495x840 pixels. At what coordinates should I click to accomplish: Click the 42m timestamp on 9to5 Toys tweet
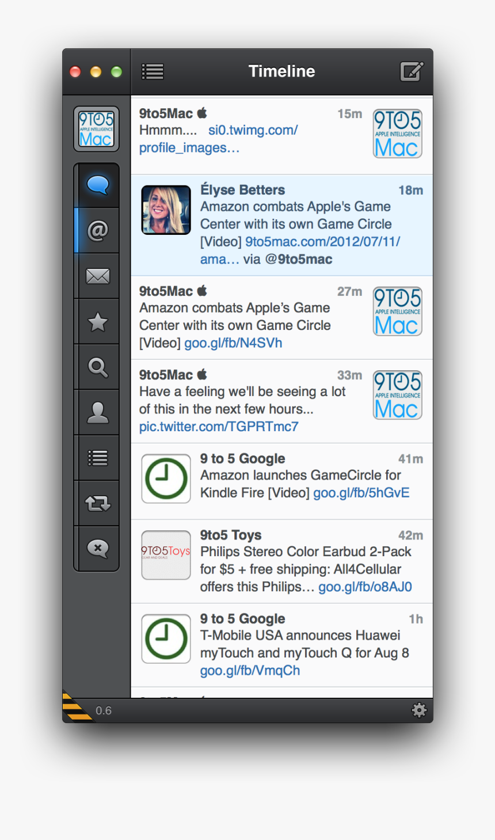click(x=410, y=535)
